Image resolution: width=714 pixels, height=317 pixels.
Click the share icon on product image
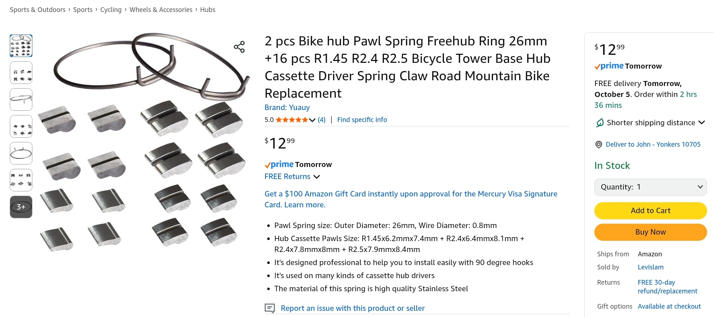pyautogui.click(x=239, y=47)
